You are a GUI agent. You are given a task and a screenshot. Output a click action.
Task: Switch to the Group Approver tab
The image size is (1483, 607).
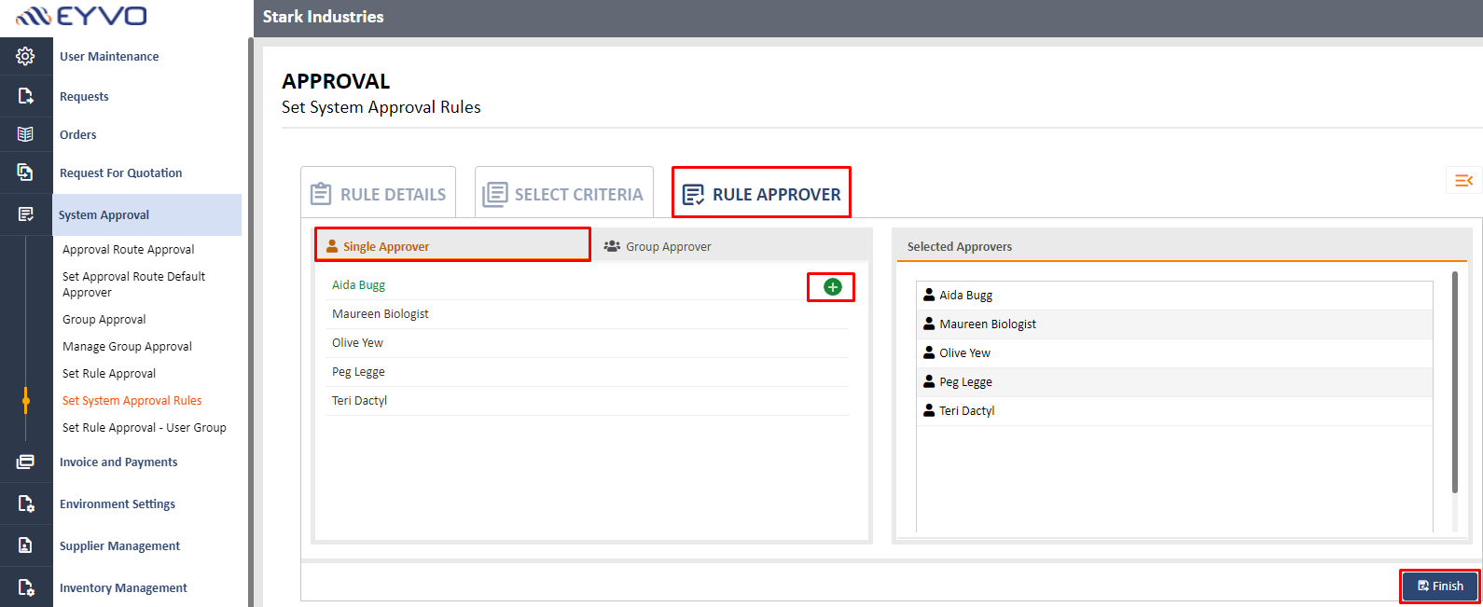[658, 246]
